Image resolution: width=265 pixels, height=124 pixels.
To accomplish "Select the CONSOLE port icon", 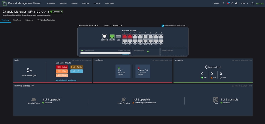I will tap(105, 36).
